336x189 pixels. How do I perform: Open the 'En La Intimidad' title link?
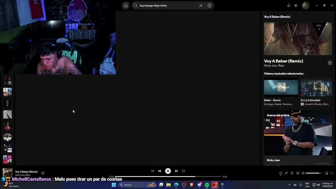click(x=311, y=100)
